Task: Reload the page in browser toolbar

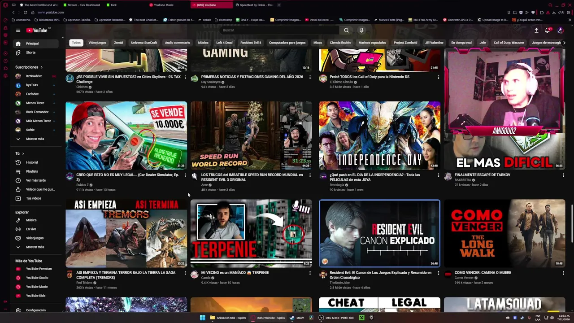Action: coord(25,12)
